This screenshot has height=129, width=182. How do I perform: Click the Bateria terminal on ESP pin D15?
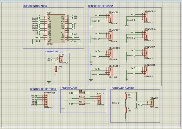(73, 38)
